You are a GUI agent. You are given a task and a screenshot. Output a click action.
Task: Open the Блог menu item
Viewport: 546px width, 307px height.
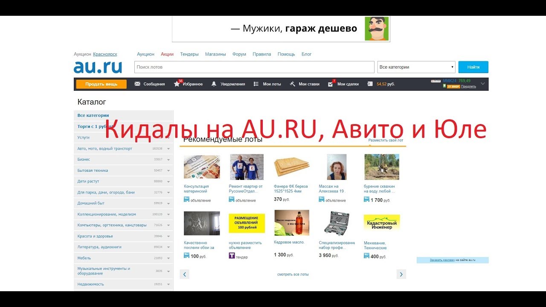307,54
